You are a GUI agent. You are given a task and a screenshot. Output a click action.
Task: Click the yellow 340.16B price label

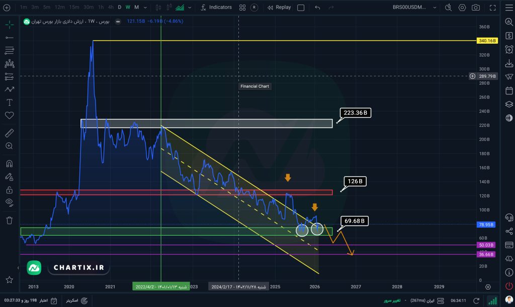coord(486,41)
